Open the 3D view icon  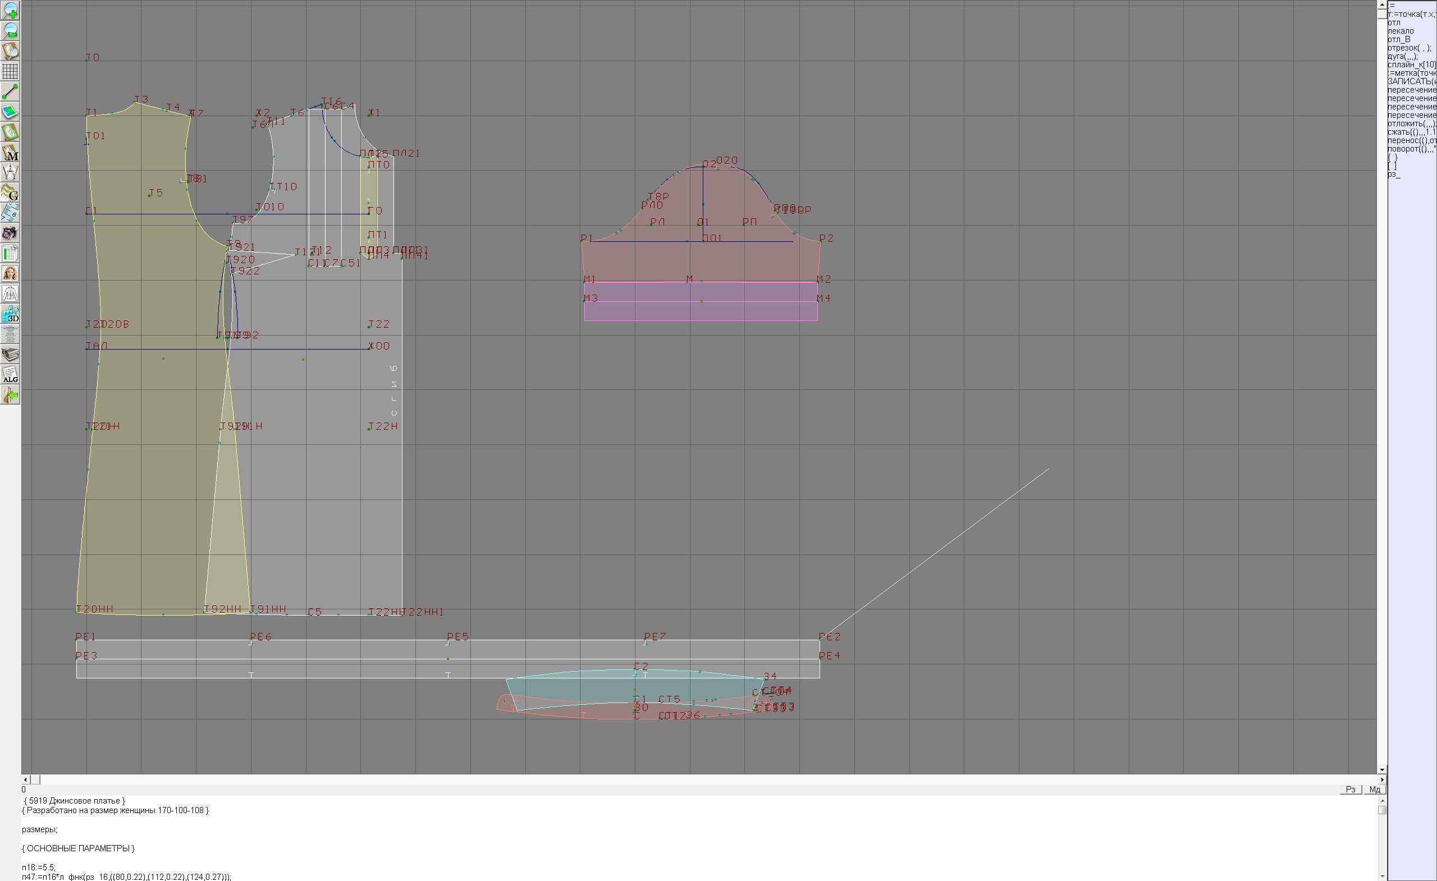click(x=11, y=314)
